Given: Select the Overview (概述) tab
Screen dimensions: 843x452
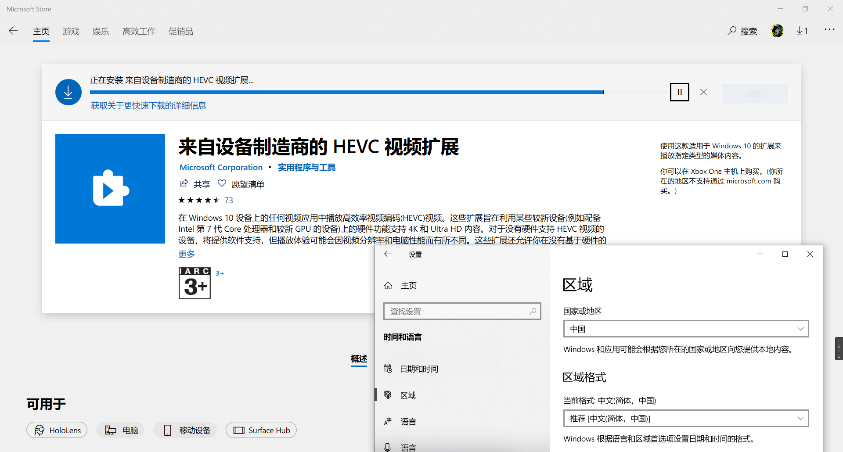Looking at the screenshot, I should point(359,359).
